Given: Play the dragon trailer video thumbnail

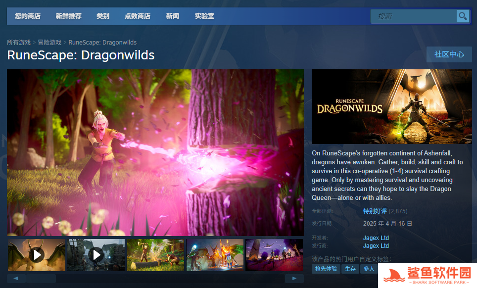Looking at the screenshot, I should 36,255.
